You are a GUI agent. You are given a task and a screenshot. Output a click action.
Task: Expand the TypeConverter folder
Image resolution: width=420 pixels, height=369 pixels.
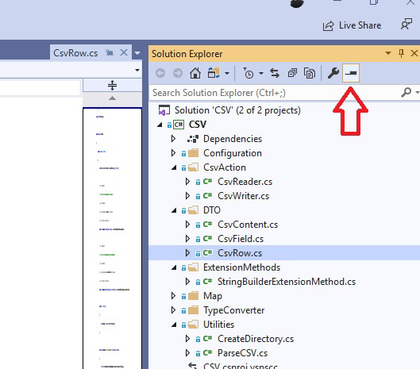click(x=174, y=310)
